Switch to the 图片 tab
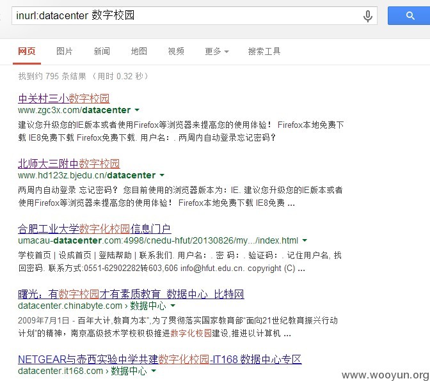This screenshot has height=381, width=430. pos(65,51)
